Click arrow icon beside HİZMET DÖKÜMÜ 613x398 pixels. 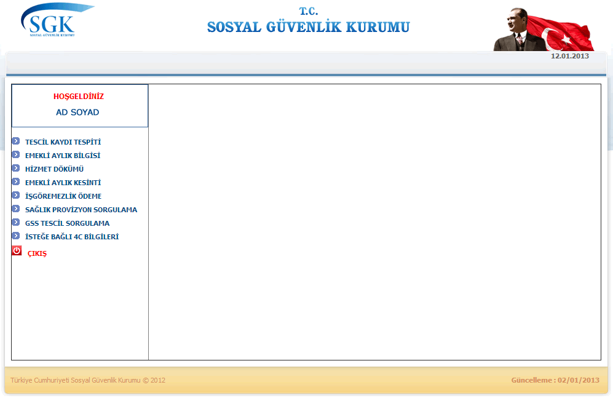(15, 168)
